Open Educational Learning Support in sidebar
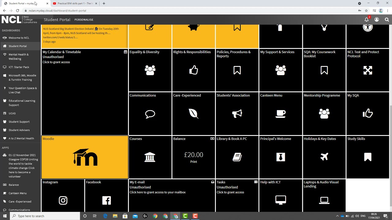 [20, 103]
